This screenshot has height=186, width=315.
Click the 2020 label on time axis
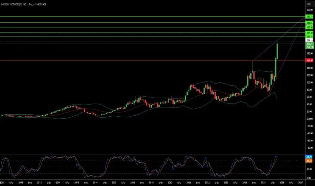[x=170, y=183]
